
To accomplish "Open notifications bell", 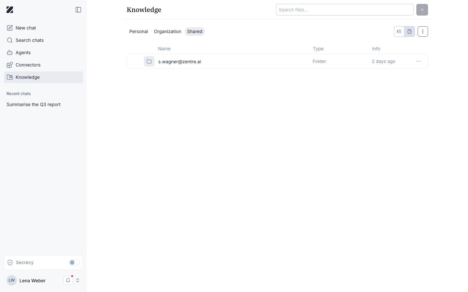I will 68,280.
